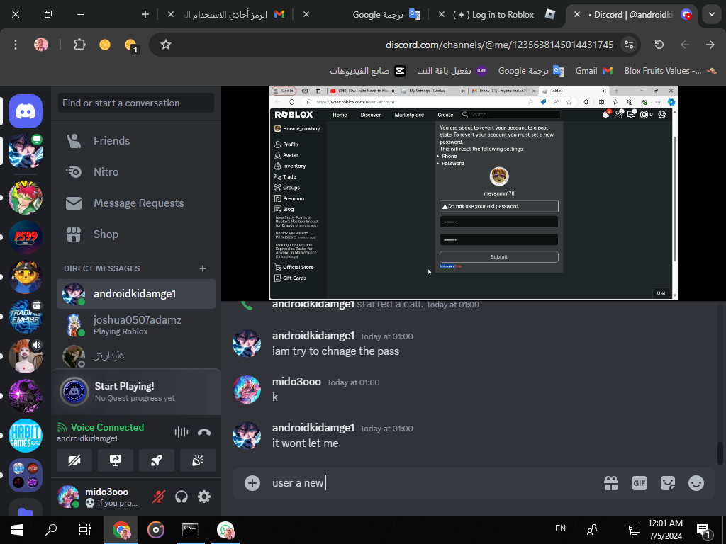726x544 pixels.
Task: Share your screen from voice panel
Action: (x=116, y=460)
